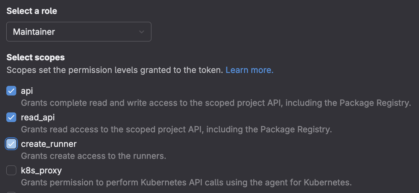Click the api scope label text
The width and height of the screenshot is (419, 193).
[x=27, y=91]
